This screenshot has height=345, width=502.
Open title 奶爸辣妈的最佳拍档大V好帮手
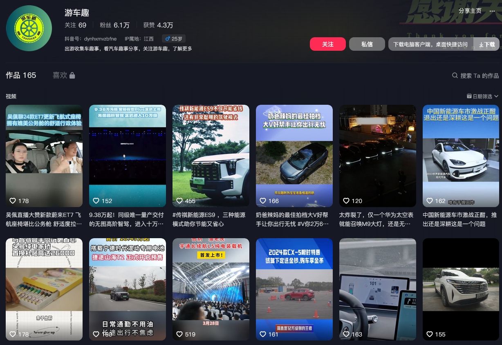click(x=292, y=219)
